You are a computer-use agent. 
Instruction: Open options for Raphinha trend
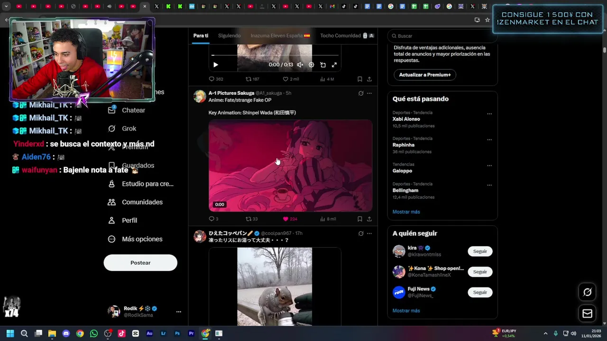pos(489,140)
